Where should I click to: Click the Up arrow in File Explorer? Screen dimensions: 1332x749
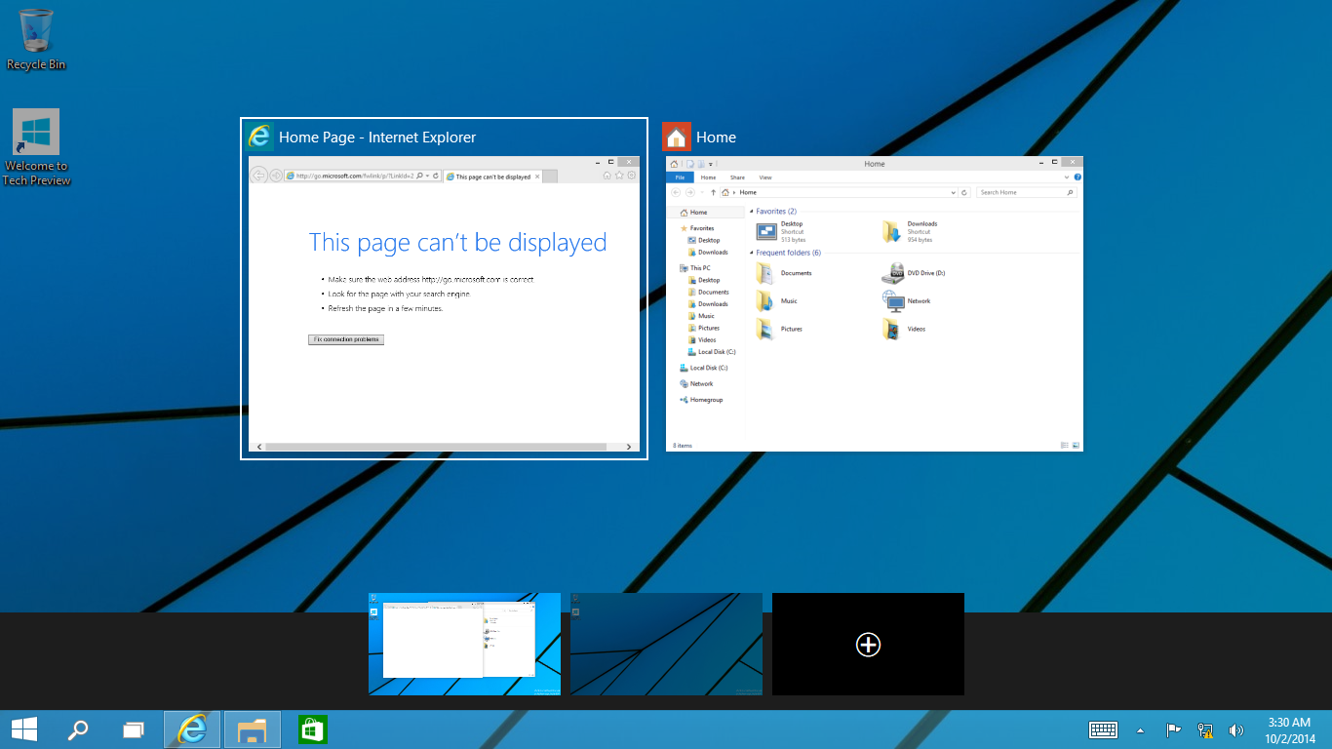click(x=713, y=193)
